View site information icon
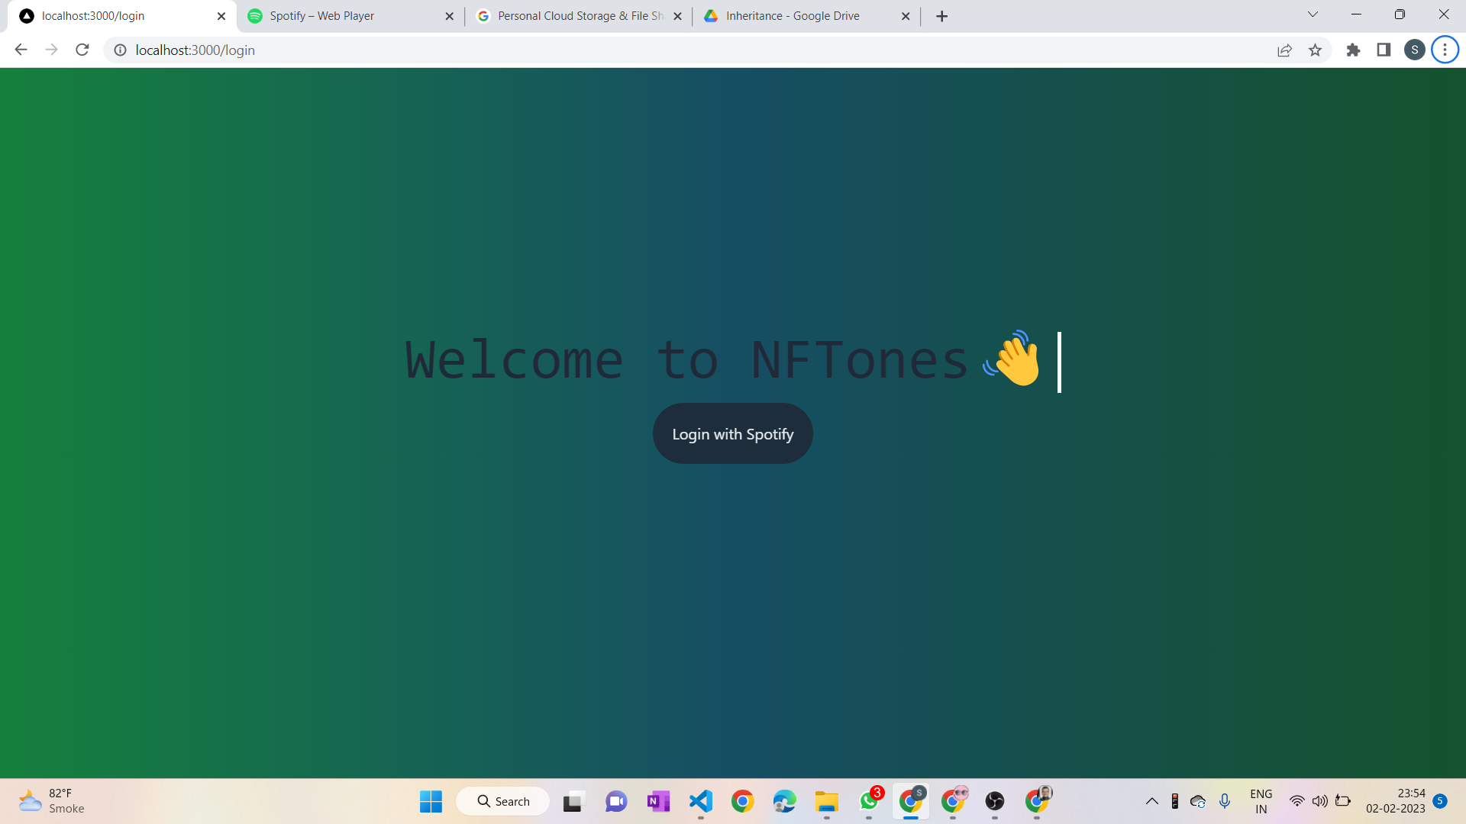Screen dimensions: 1466x824 (120, 50)
